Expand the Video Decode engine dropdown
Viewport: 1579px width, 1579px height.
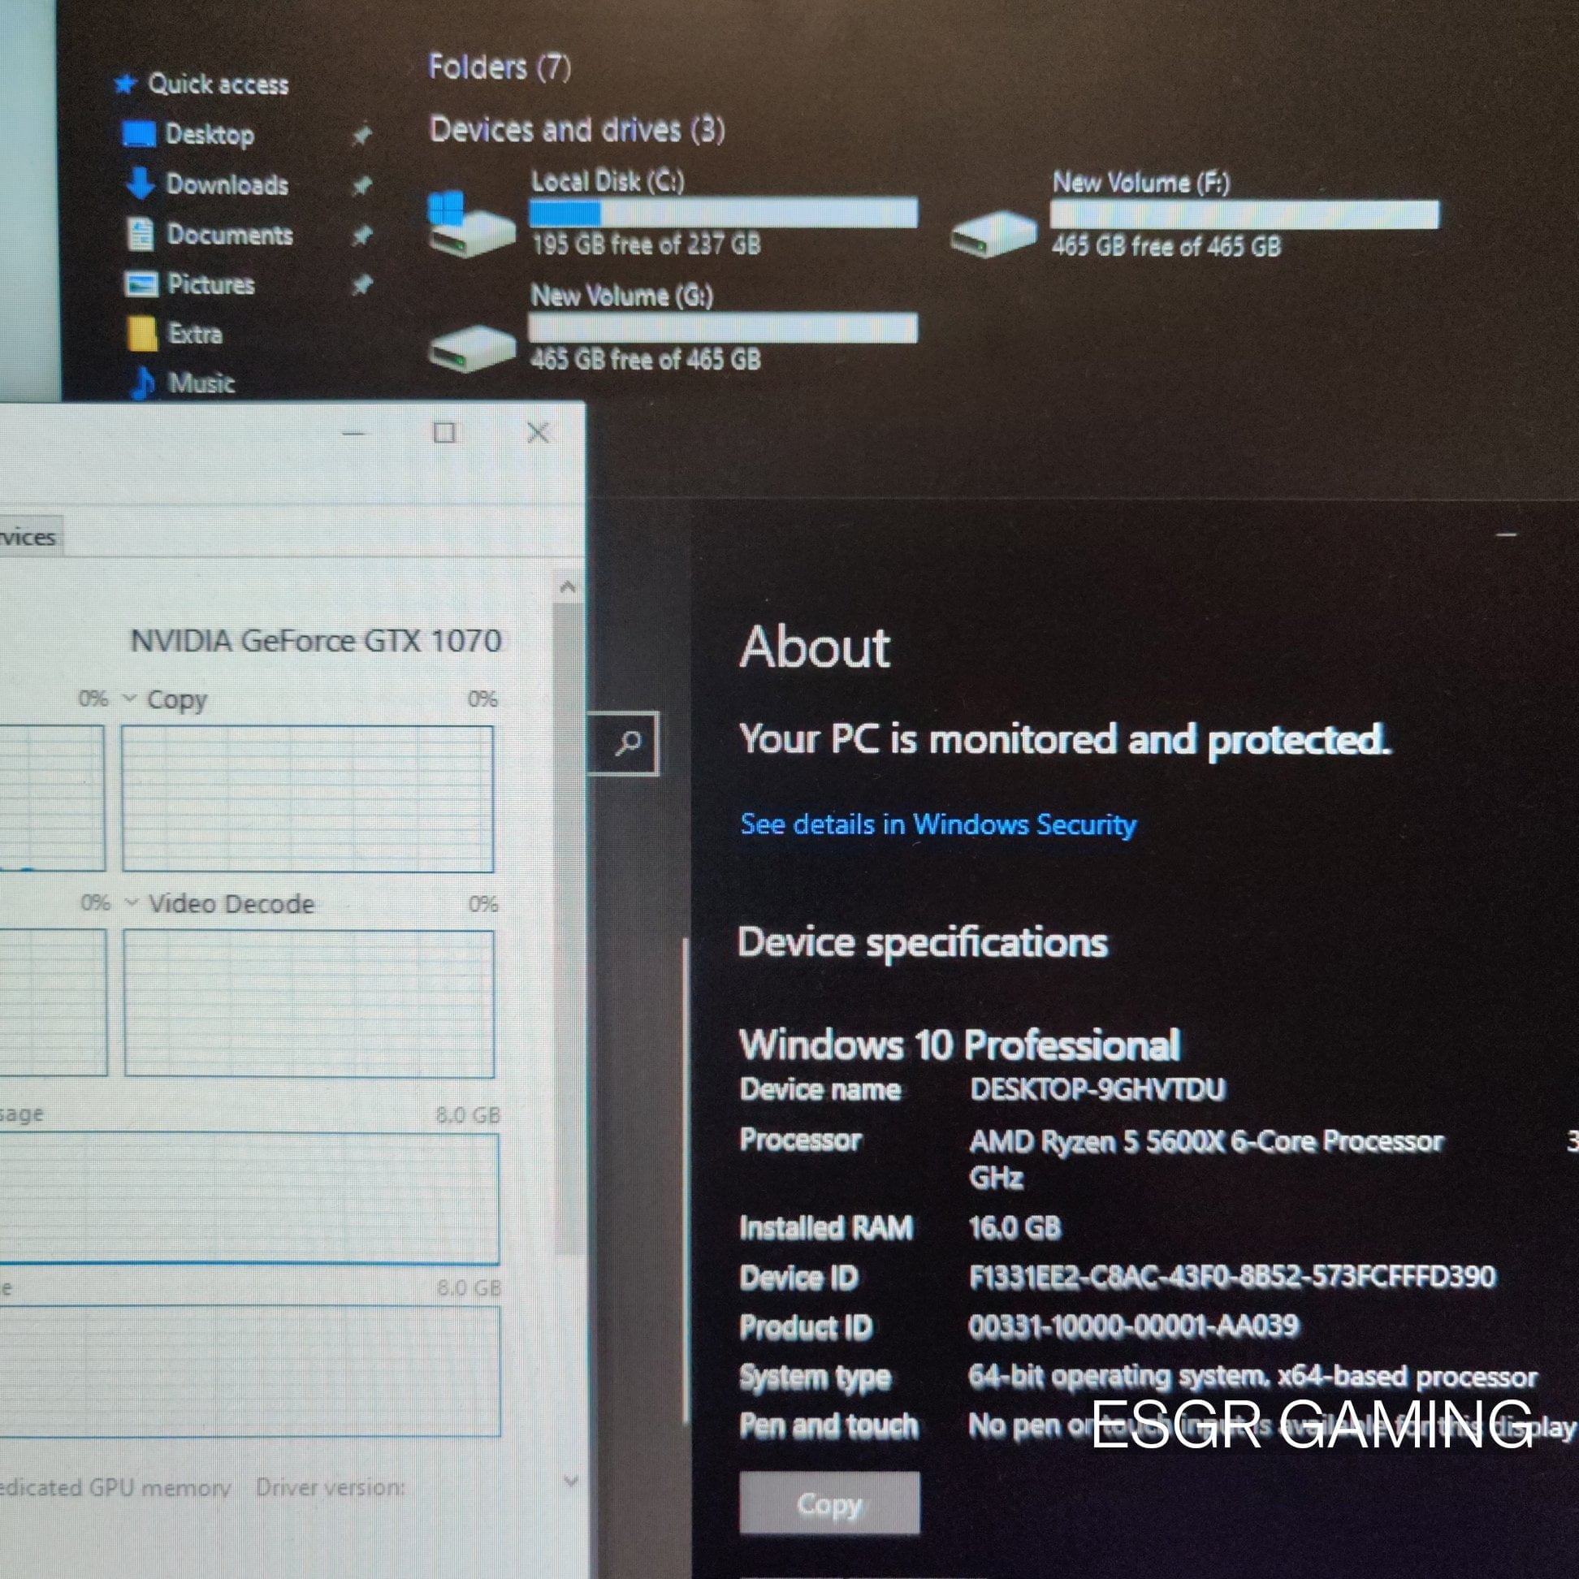click(x=131, y=903)
